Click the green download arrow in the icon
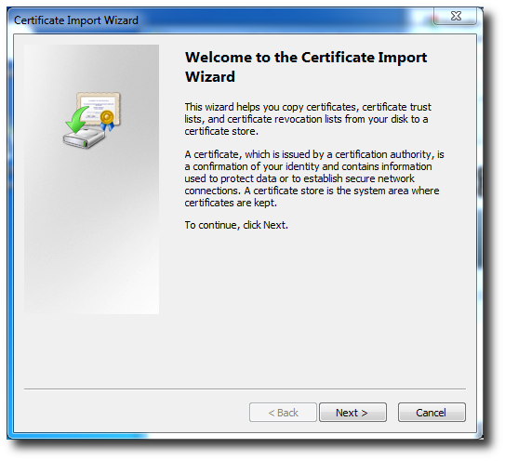505x461 pixels. tap(77, 120)
